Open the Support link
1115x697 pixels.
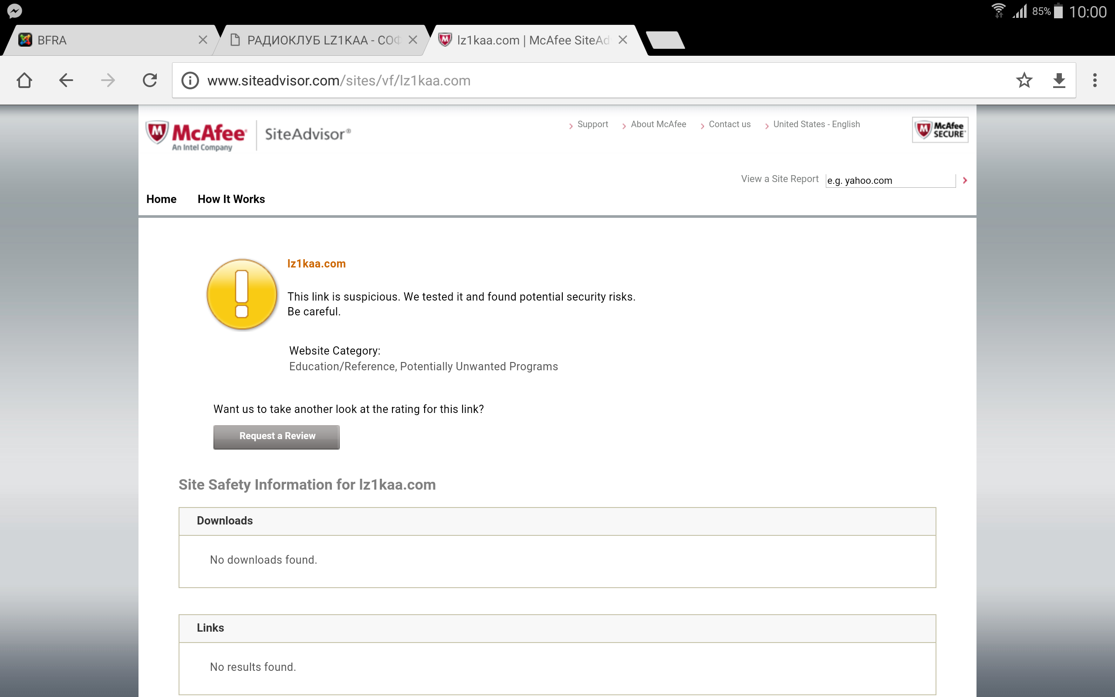pos(592,124)
